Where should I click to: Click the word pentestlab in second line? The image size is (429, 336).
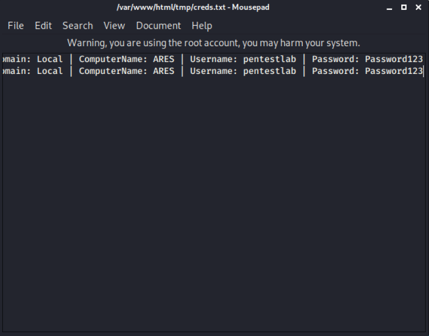point(269,71)
